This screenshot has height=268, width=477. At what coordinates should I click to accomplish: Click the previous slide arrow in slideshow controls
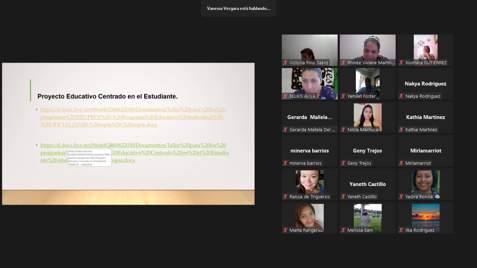6,201
